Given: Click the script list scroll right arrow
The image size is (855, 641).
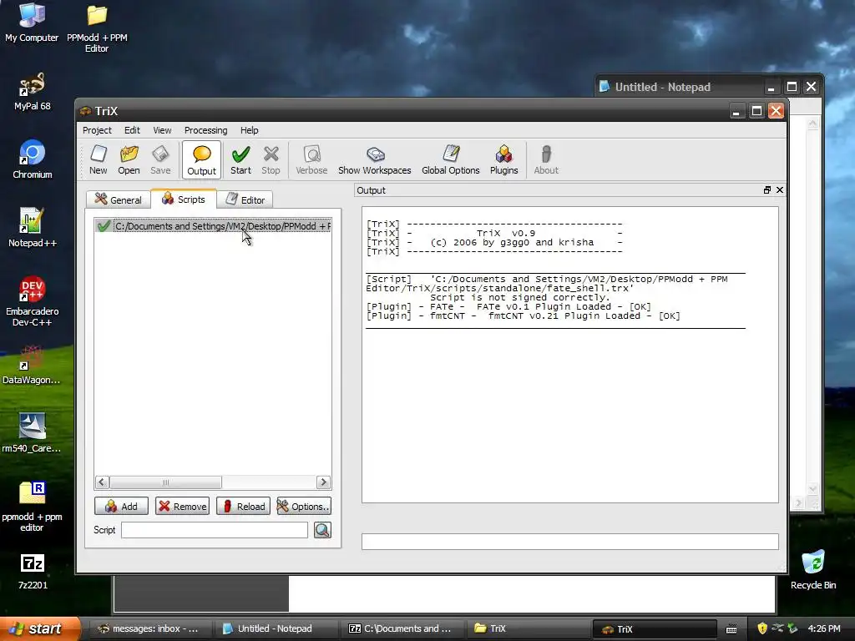Looking at the screenshot, I should pyautogui.click(x=323, y=482).
